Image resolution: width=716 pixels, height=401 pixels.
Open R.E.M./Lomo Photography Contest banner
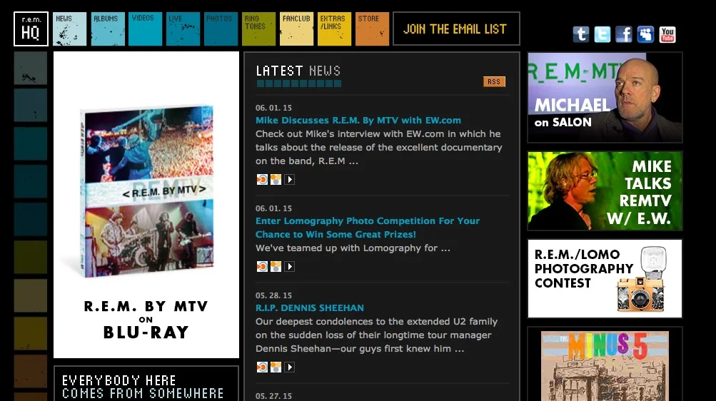click(605, 278)
